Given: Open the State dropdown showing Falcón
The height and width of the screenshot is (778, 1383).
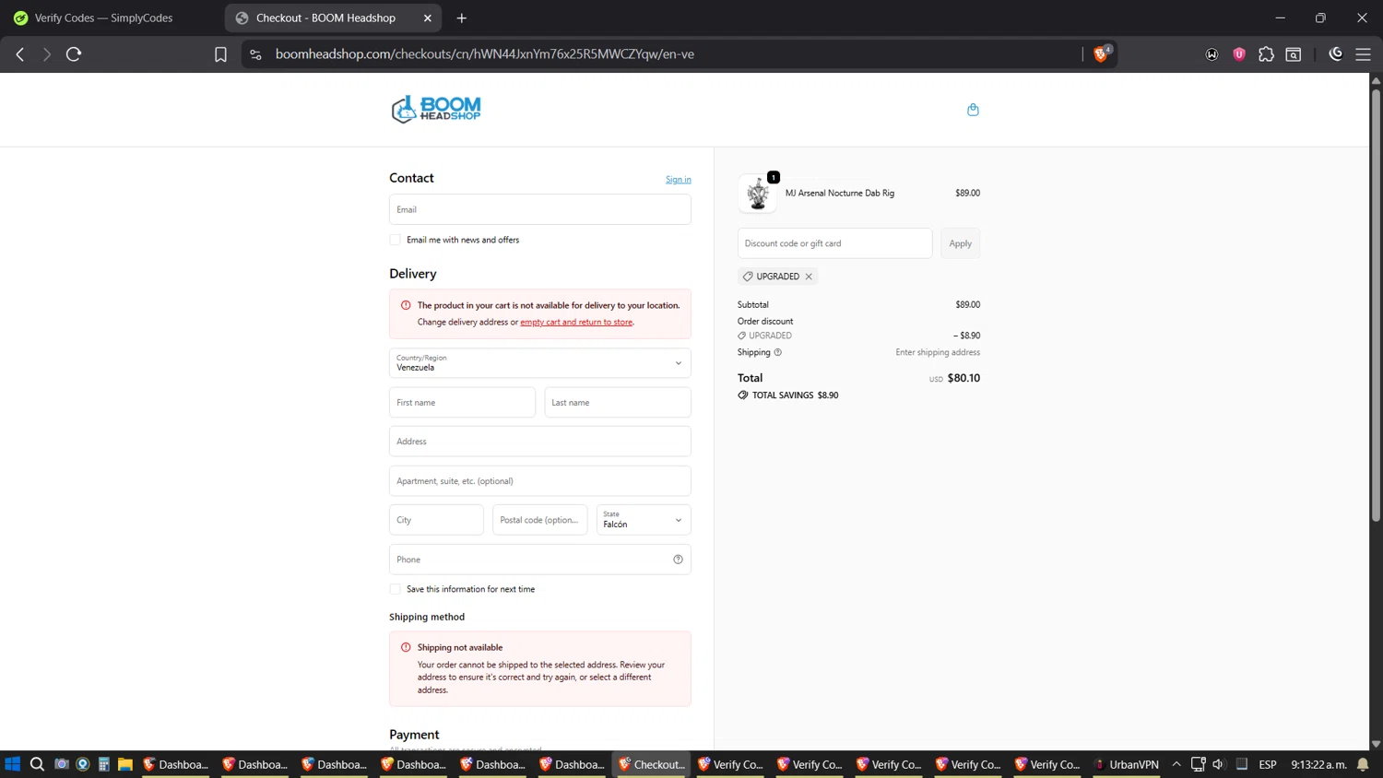Looking at the screenshot, I should click(x=644, y=520).
